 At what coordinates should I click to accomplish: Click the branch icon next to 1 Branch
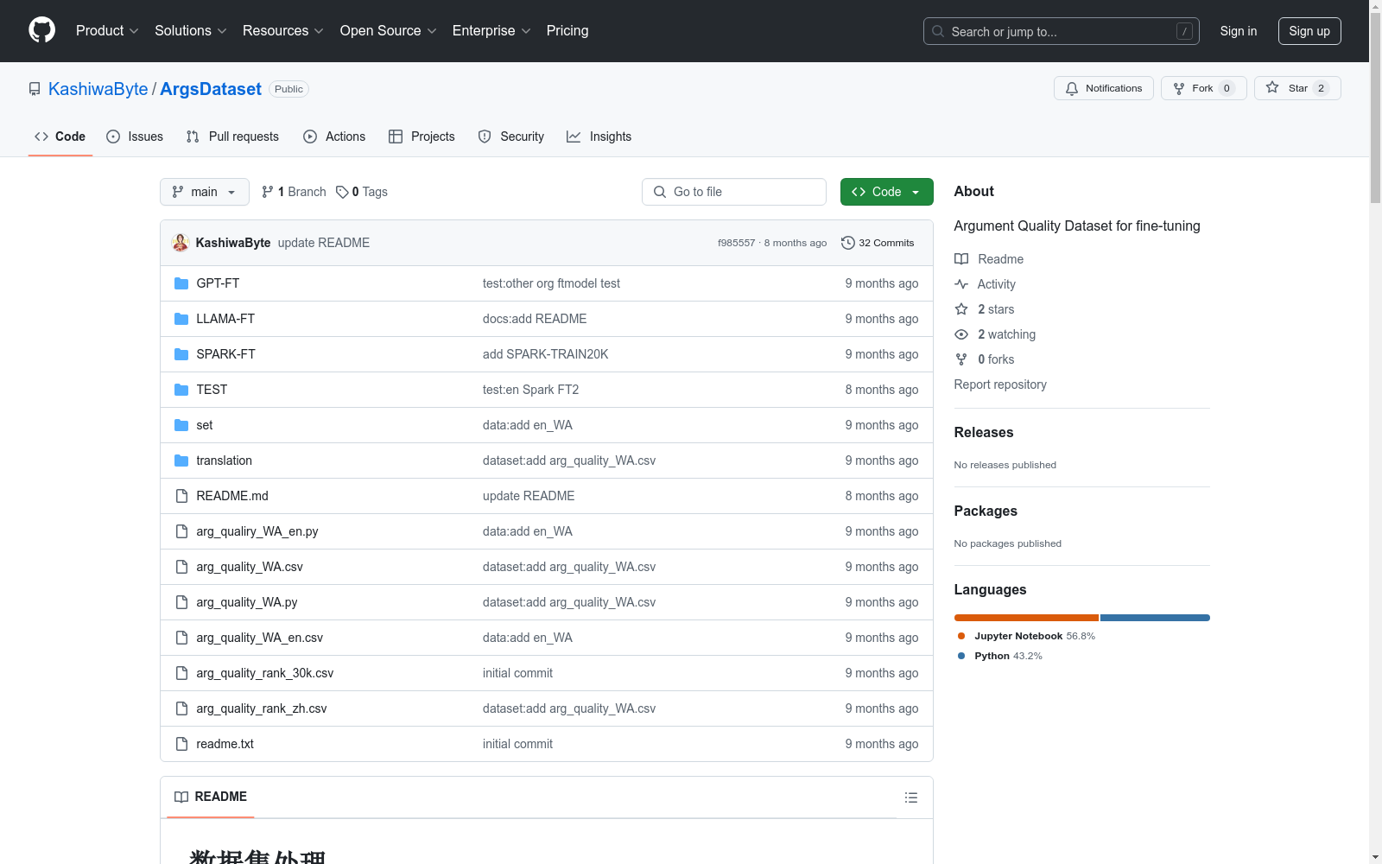[268, 192]
